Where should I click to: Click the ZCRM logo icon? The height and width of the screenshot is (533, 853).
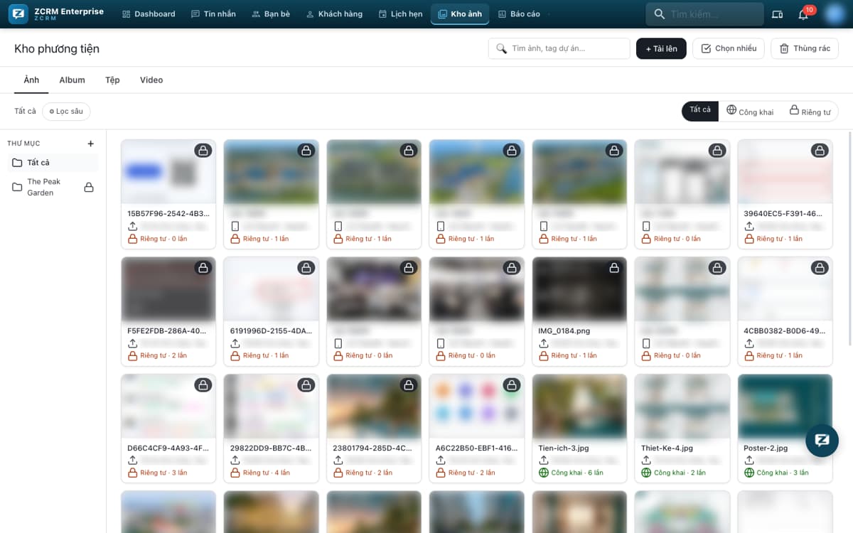pos(19,14)
